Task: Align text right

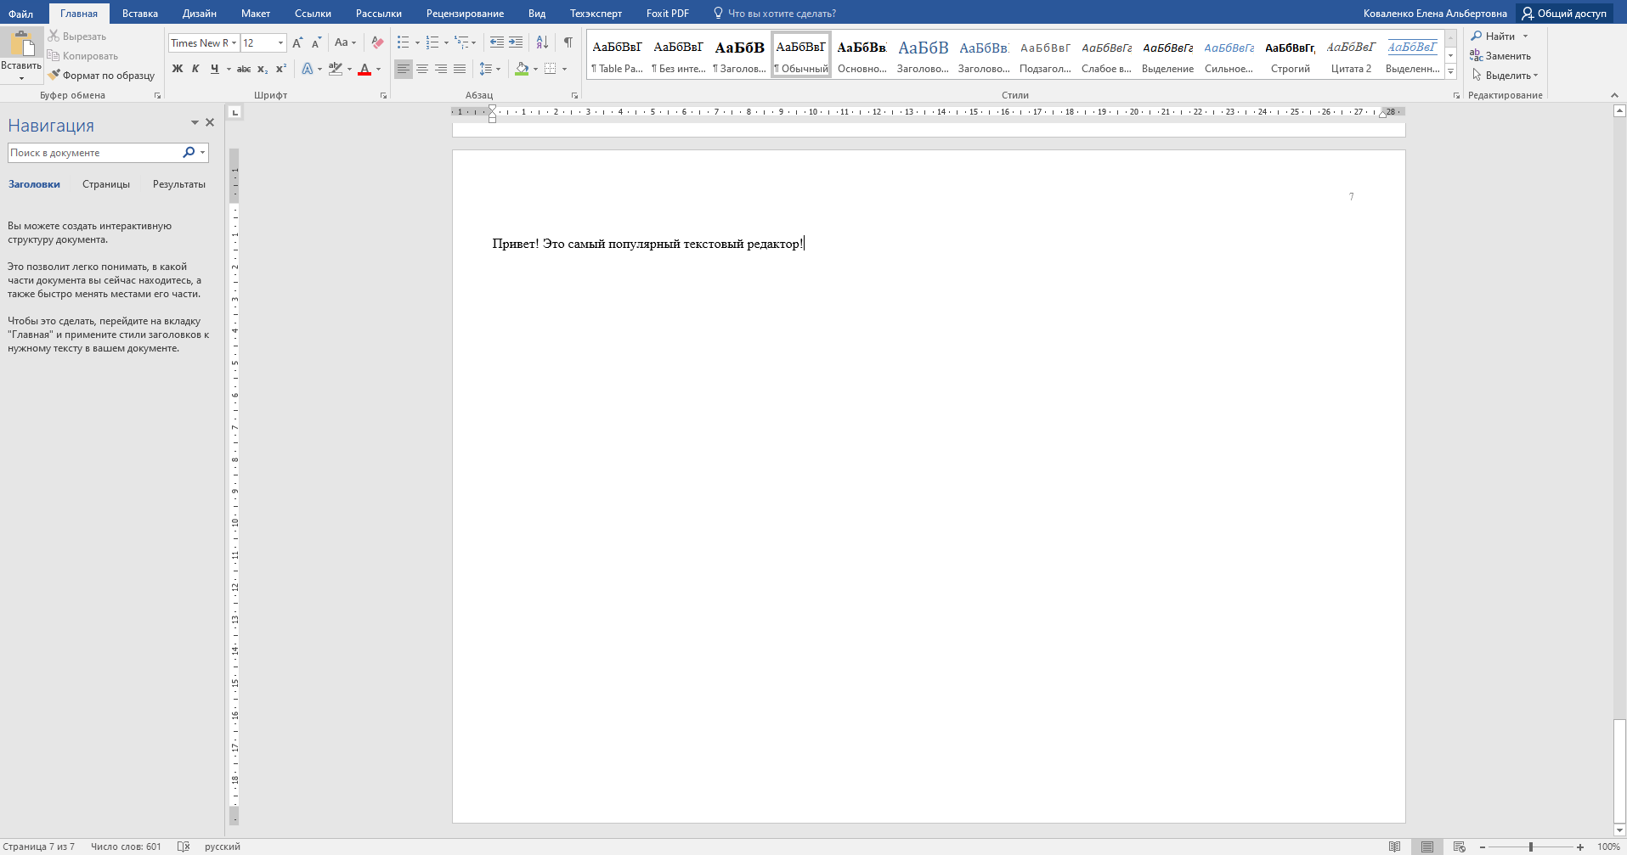Action: (441, 69)
